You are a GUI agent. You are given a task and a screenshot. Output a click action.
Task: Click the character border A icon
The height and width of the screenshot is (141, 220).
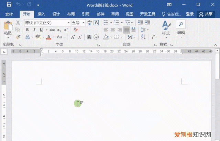coord(96,23)
